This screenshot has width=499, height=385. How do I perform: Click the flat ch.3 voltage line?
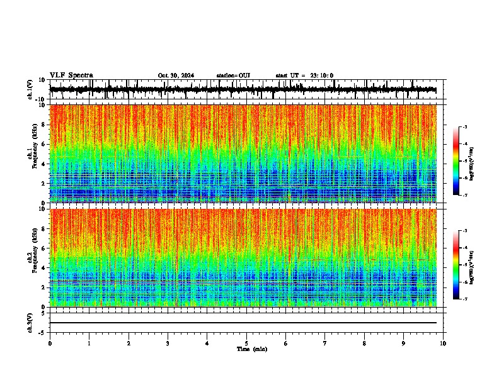tap(243, 323)
